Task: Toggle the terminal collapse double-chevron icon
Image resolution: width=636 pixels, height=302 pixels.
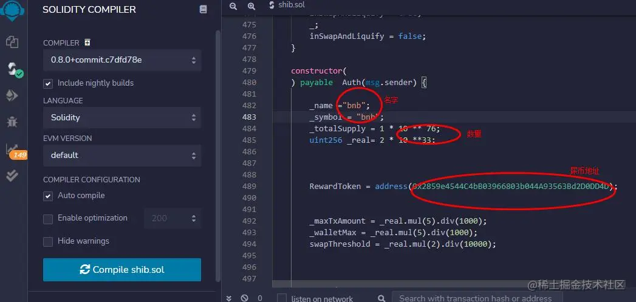Action: [229, 298]
